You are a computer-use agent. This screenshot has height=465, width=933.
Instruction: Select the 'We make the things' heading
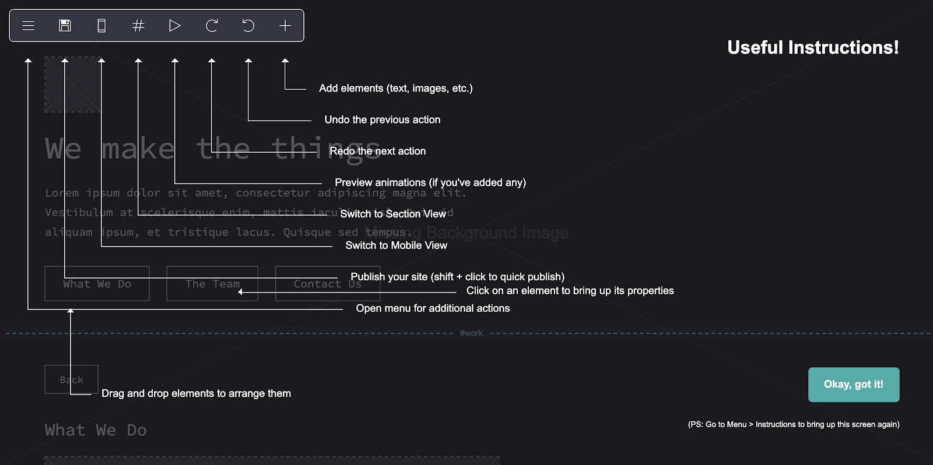tap(213, 149)
